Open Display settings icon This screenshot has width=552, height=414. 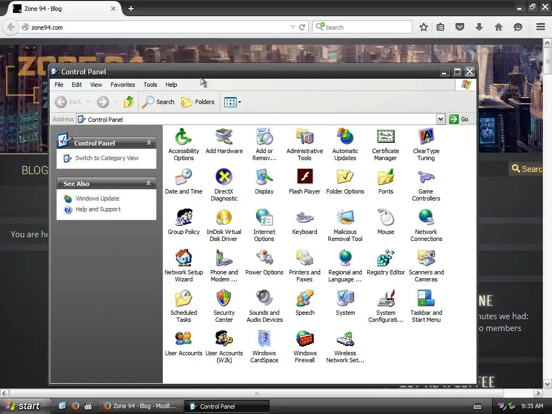pyautogui.click(x=264, y=182)
